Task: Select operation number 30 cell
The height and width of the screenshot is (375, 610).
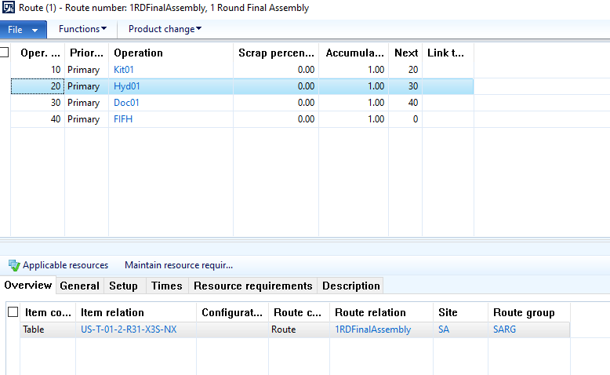Action: 38,103
